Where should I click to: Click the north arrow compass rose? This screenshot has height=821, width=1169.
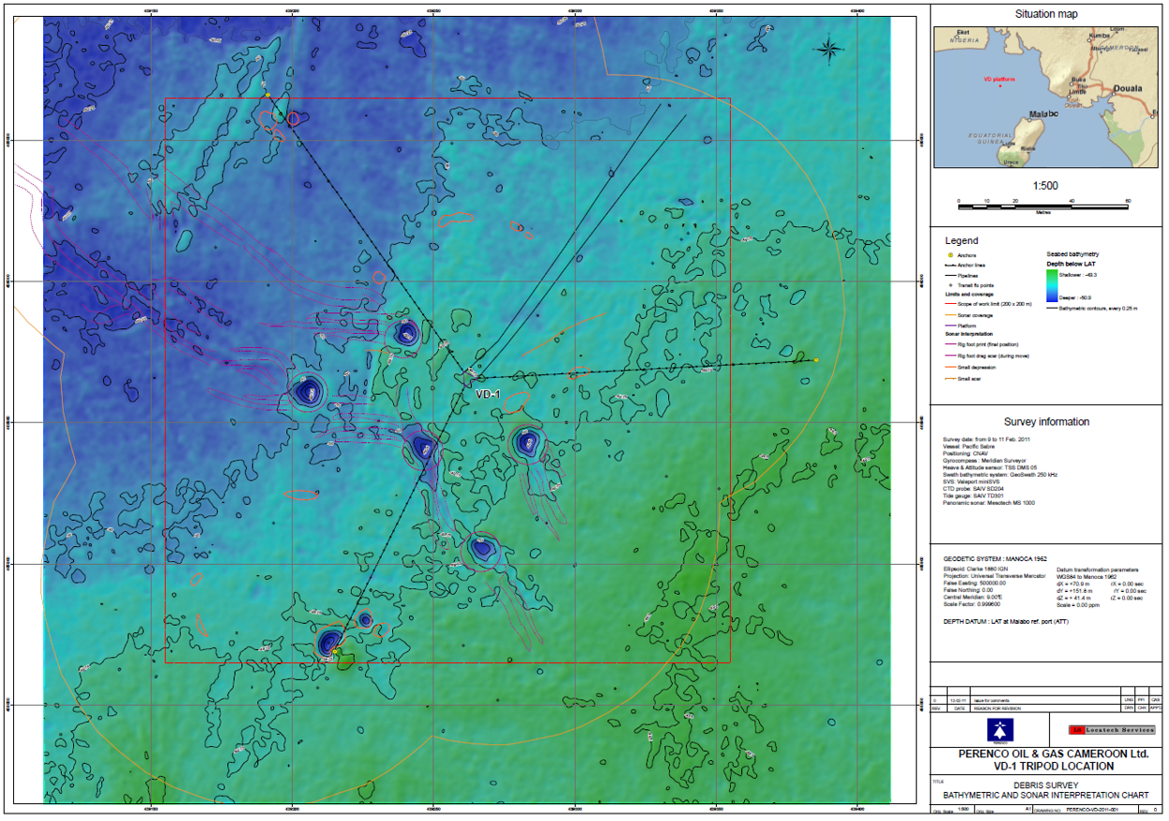pos(828,50)
